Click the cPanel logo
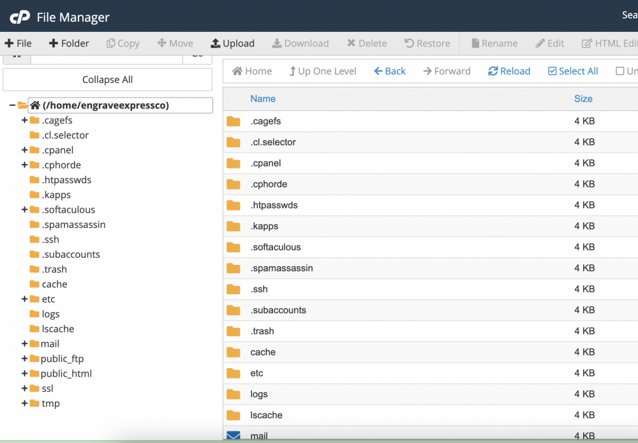Viewport: 638px width, 443px height. point(19,17)
